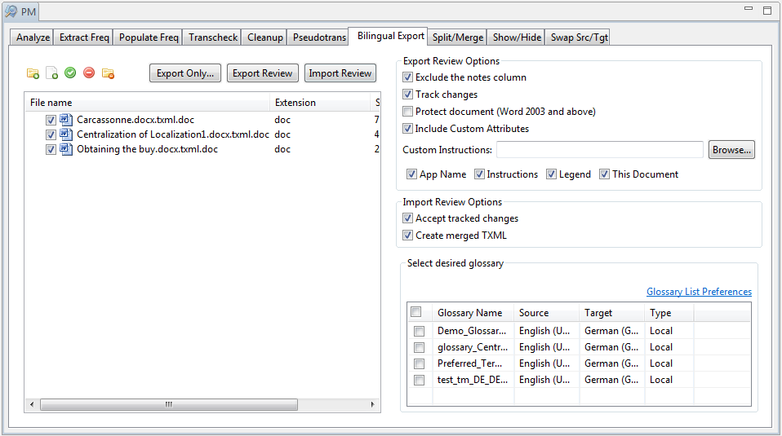Click Word icon of Obtaining the buy file

(67, 149)
